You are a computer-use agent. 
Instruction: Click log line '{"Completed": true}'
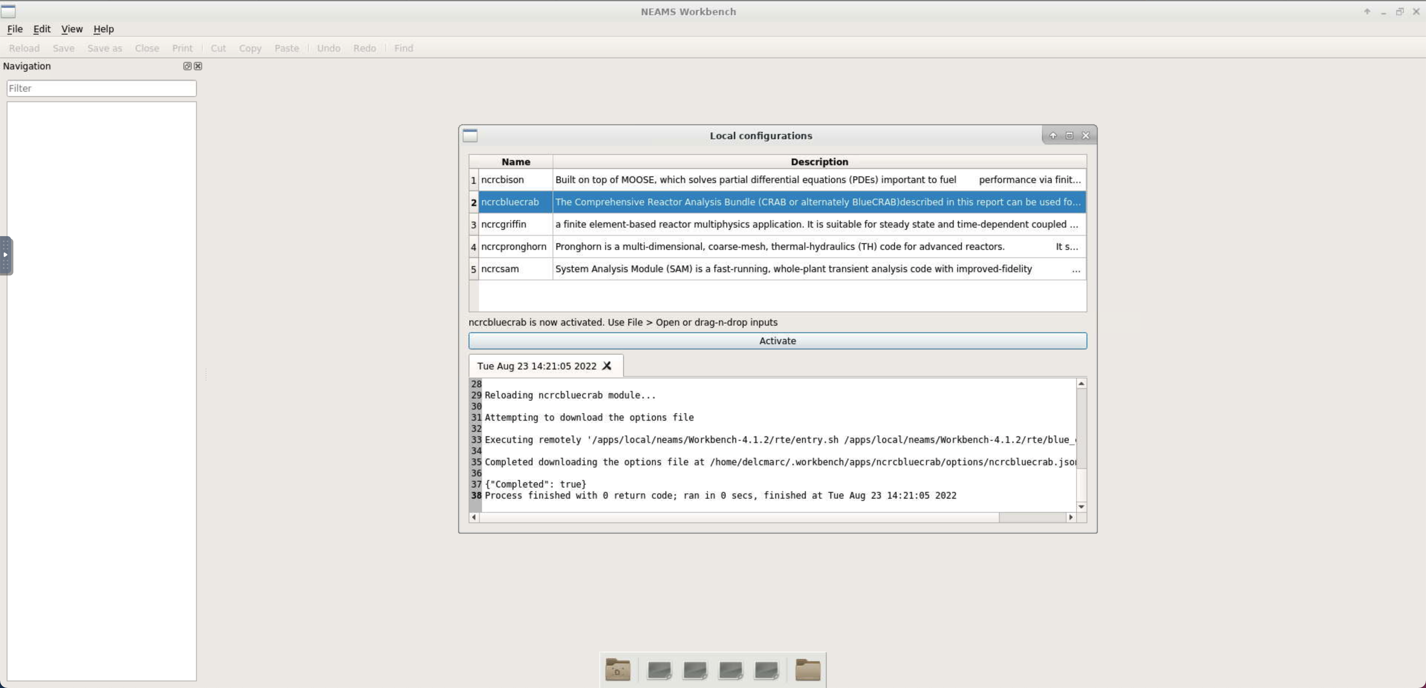coord(535,484)
